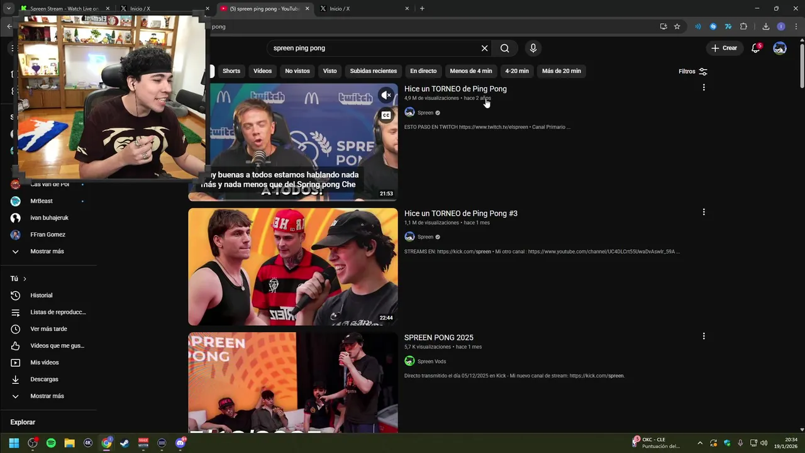This screenshot has width=805, height=453.
Task: Open the 7TV browser extension
Action: point(728,26)
